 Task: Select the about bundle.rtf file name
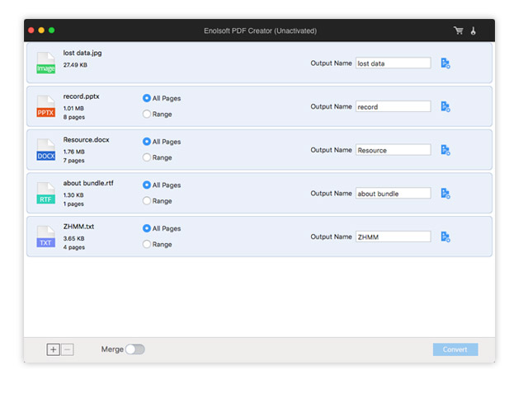pyautogui.click(x=88, y=183)
